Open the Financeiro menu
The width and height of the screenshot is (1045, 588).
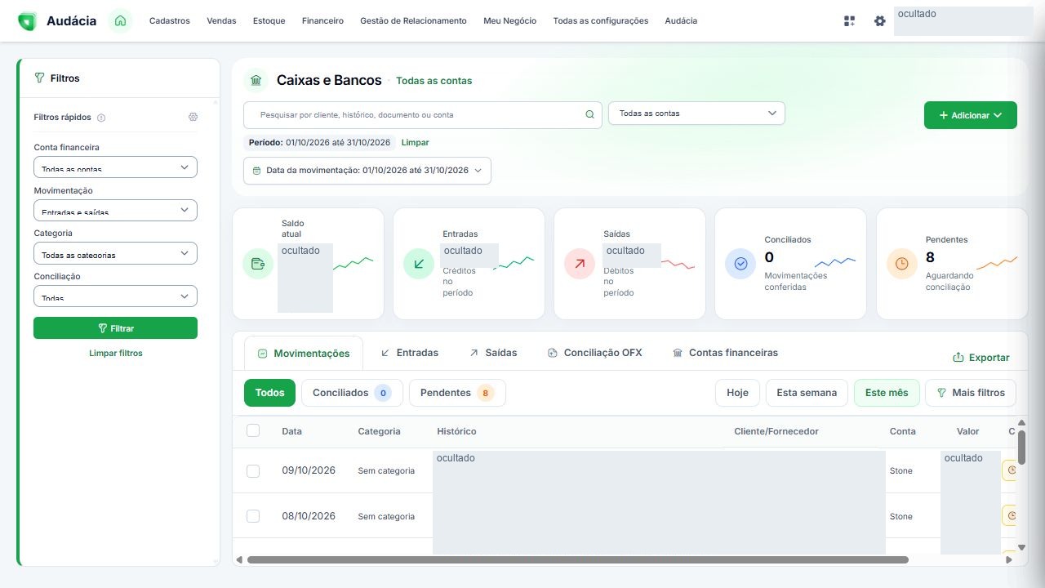[x=322, y=21]
